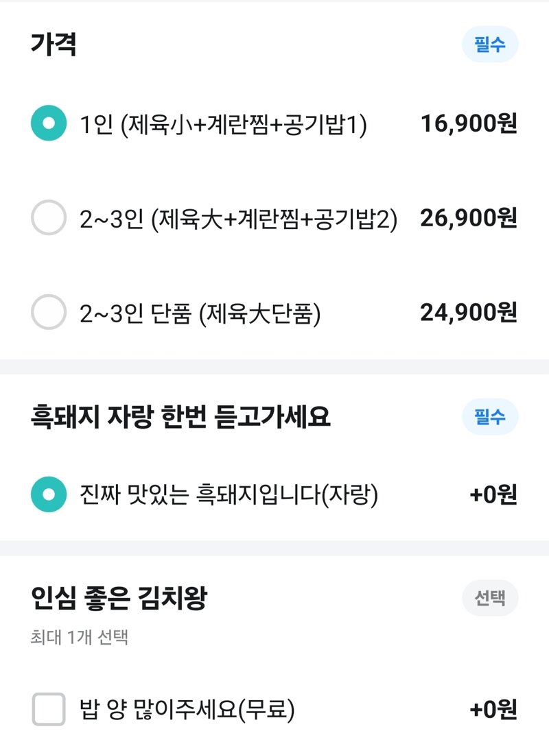
Task: Click the 가격 section heading
Action: tap(54, 45)
